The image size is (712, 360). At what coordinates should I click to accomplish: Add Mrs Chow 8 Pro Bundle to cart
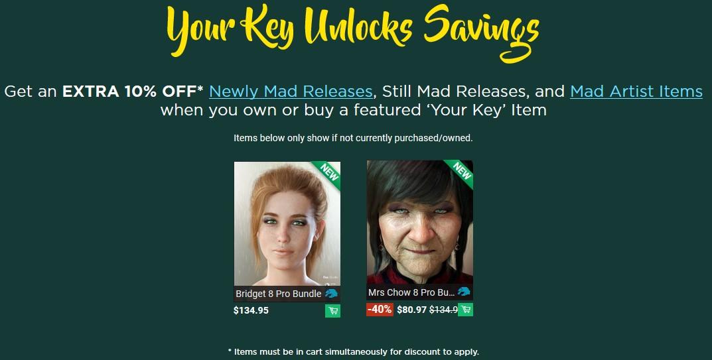point(466,309)
